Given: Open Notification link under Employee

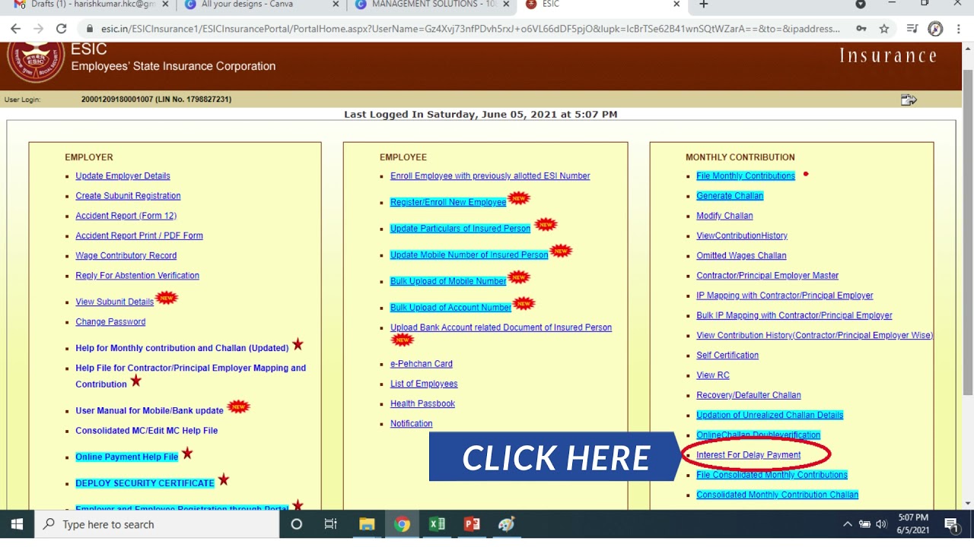Looking at the screenshot, I should pos(411,424).
